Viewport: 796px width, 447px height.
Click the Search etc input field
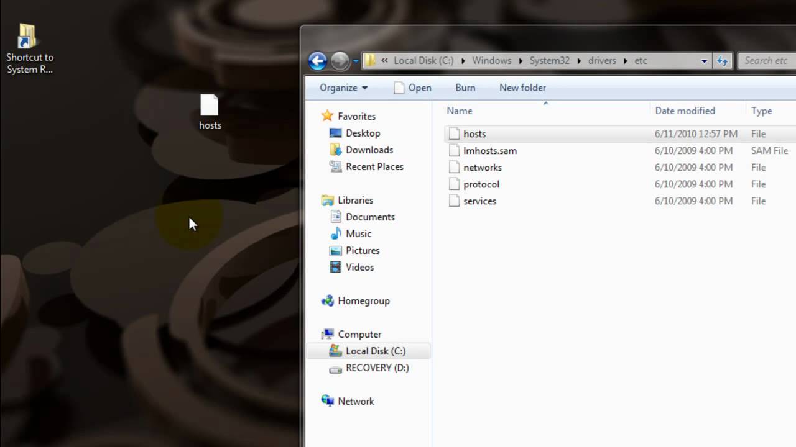pyautogui.click(x=767, y=60)
